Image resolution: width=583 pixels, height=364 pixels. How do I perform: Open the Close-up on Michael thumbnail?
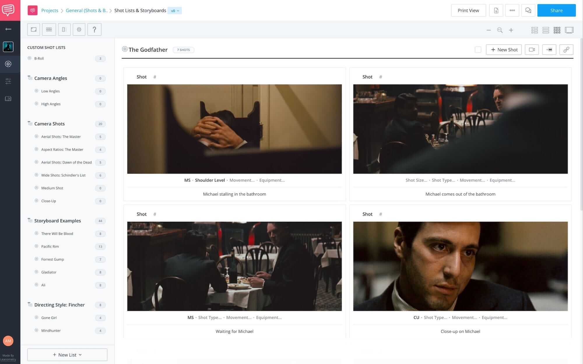tap(460, 266)
